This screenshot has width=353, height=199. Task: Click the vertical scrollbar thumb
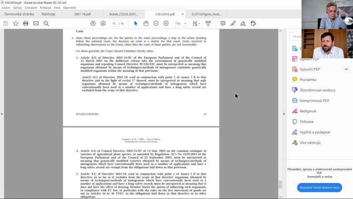point(280,184)
